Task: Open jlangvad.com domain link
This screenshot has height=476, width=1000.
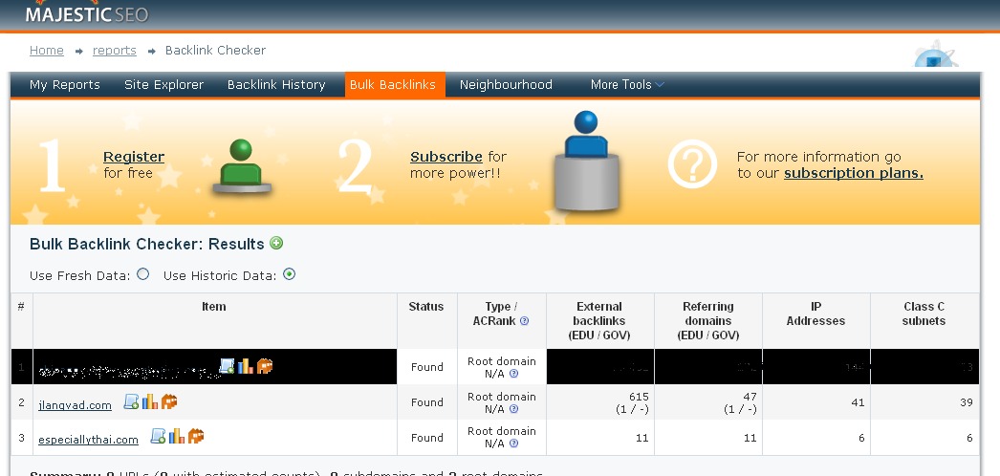Action: click(x=75, y=405)
